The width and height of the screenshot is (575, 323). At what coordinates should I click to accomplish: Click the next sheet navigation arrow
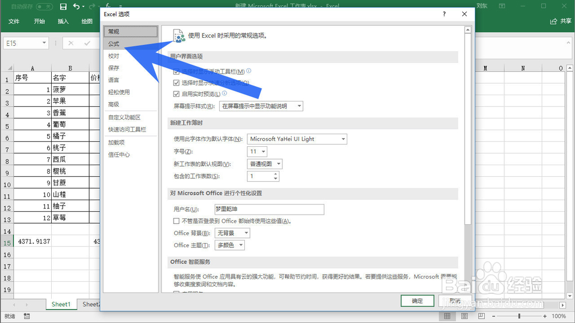[26, 305]
